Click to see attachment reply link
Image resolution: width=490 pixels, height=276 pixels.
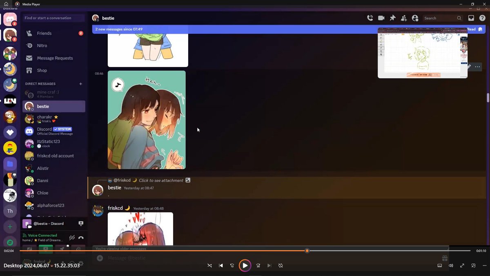tap(161, 180)
